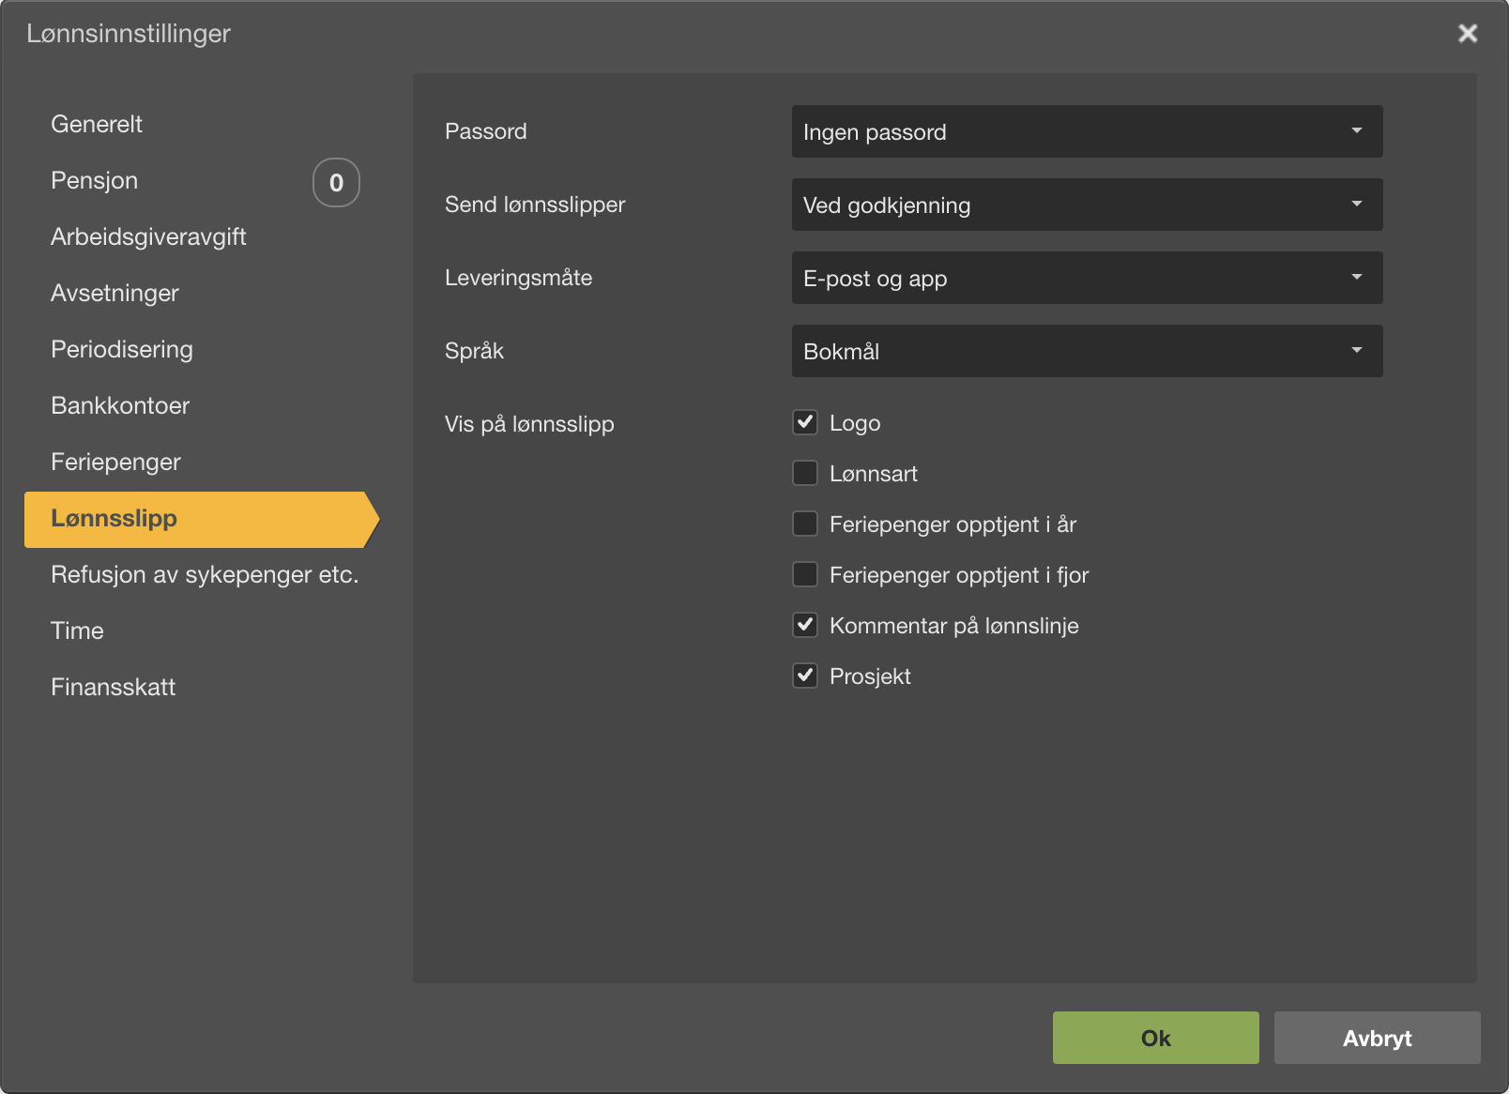Go to the Pensjon section
The image size is (1509, 1094).
coord(95,180)
